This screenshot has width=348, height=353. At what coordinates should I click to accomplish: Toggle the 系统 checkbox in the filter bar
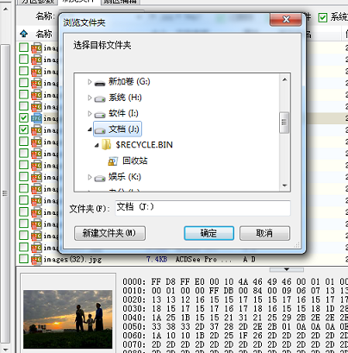pyautogui.click(x=322, y=18)
